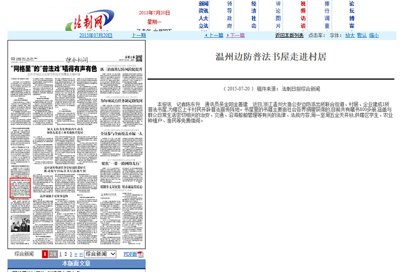This screenshot has width=405, height=272.
Task: Go to page 3 of the paper
Action: (x=71, y=254)
